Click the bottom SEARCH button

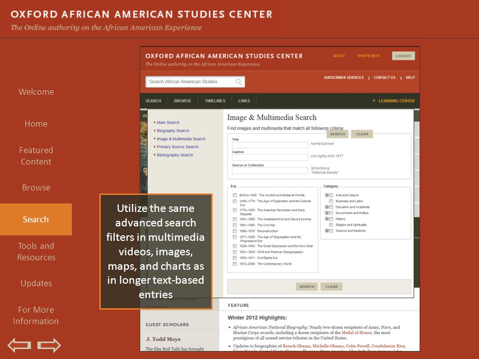307,287
